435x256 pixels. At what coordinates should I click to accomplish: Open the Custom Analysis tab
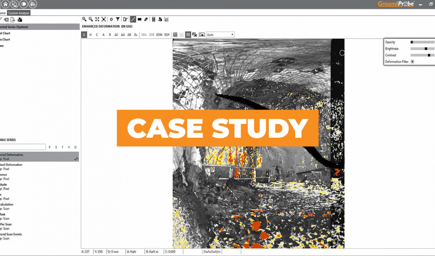point(19,13)
